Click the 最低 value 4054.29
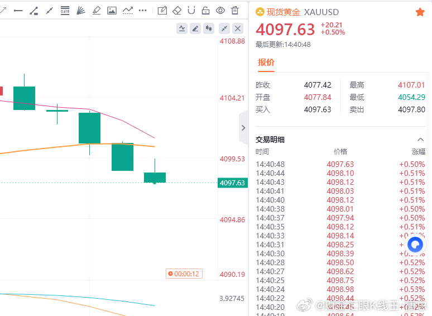Screen dimensions: 432x316 [x=411, y=97]
